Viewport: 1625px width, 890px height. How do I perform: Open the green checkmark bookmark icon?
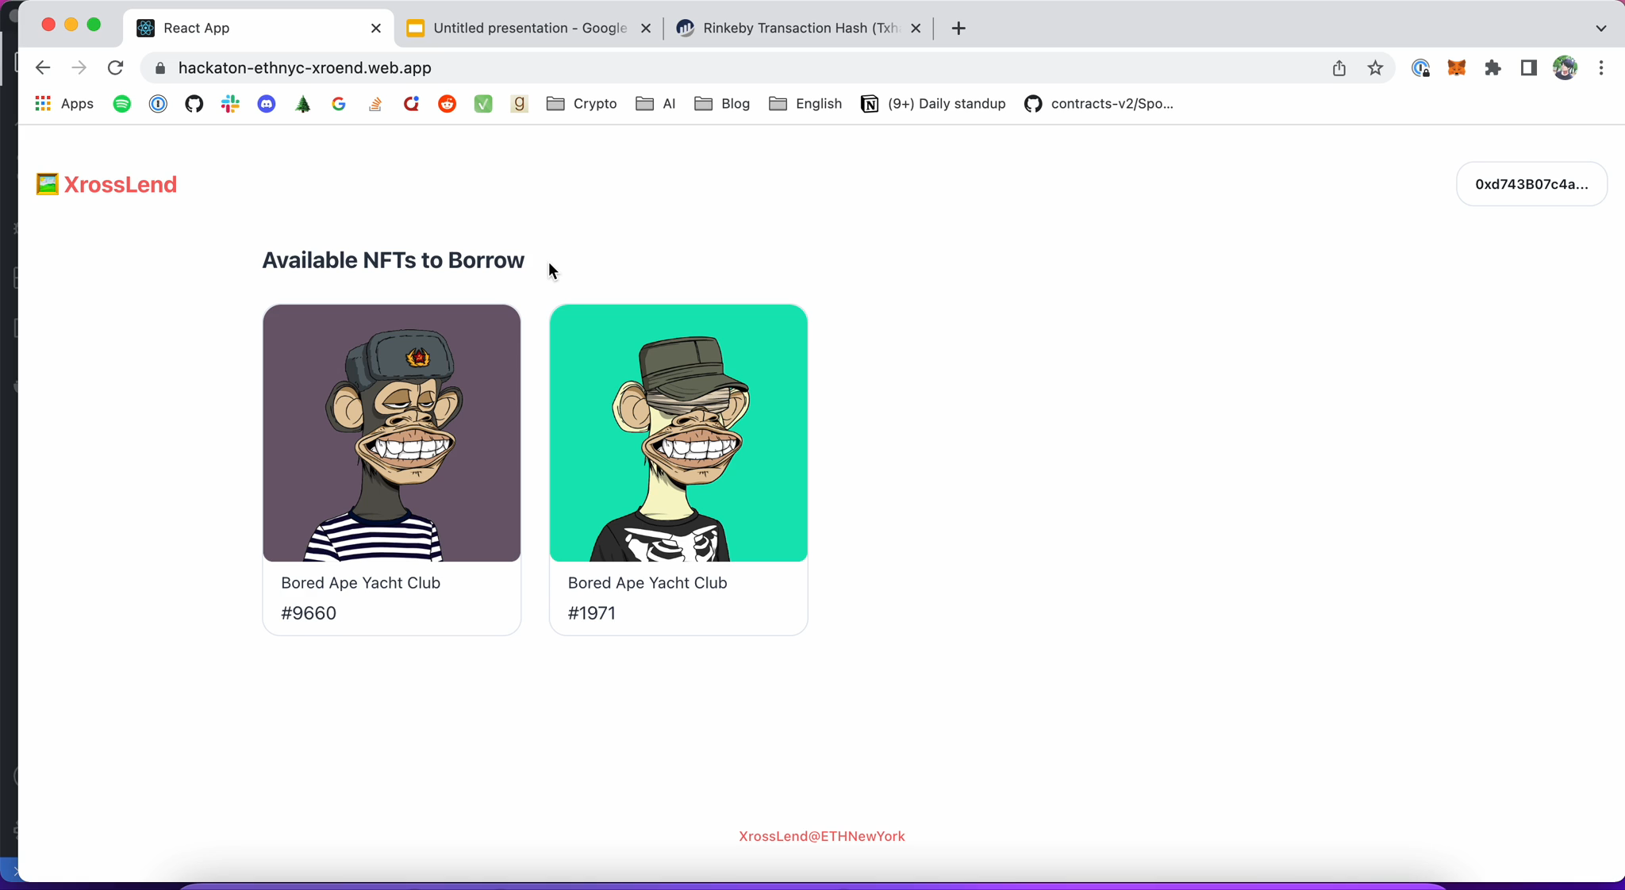483,104
